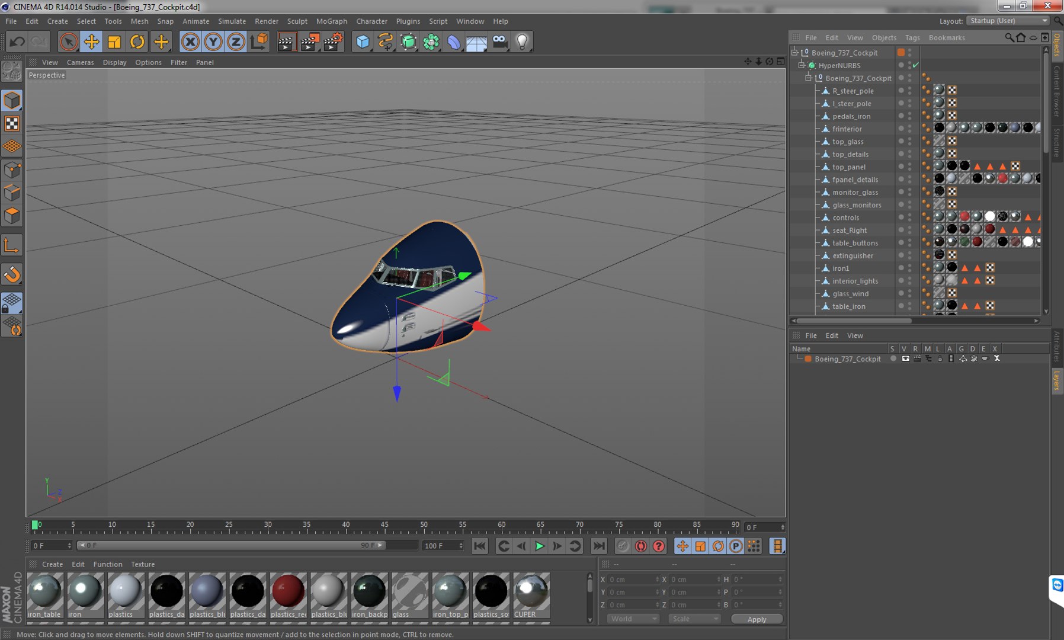Collapse the top Boeing_737_Cockpit tree node
The image size is (1064, 640).
click(795, 52)
